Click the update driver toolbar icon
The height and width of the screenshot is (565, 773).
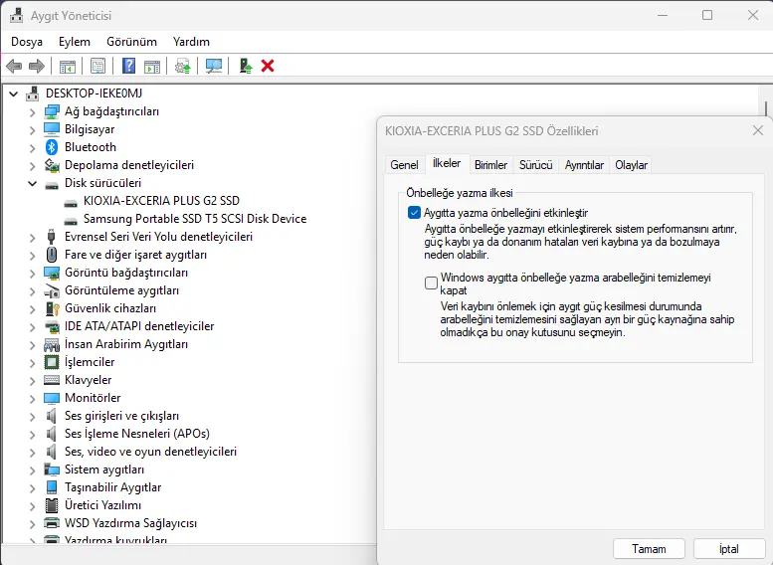183,66
